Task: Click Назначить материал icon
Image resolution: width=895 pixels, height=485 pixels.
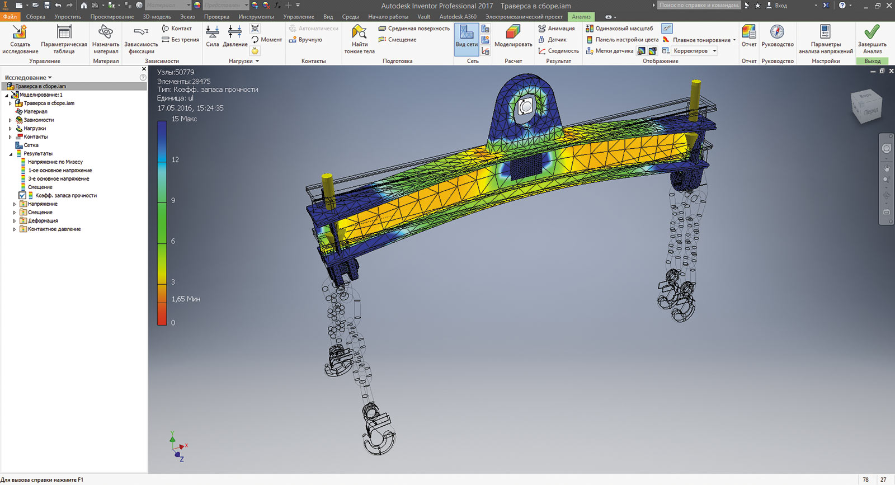Action: (106, 39)
